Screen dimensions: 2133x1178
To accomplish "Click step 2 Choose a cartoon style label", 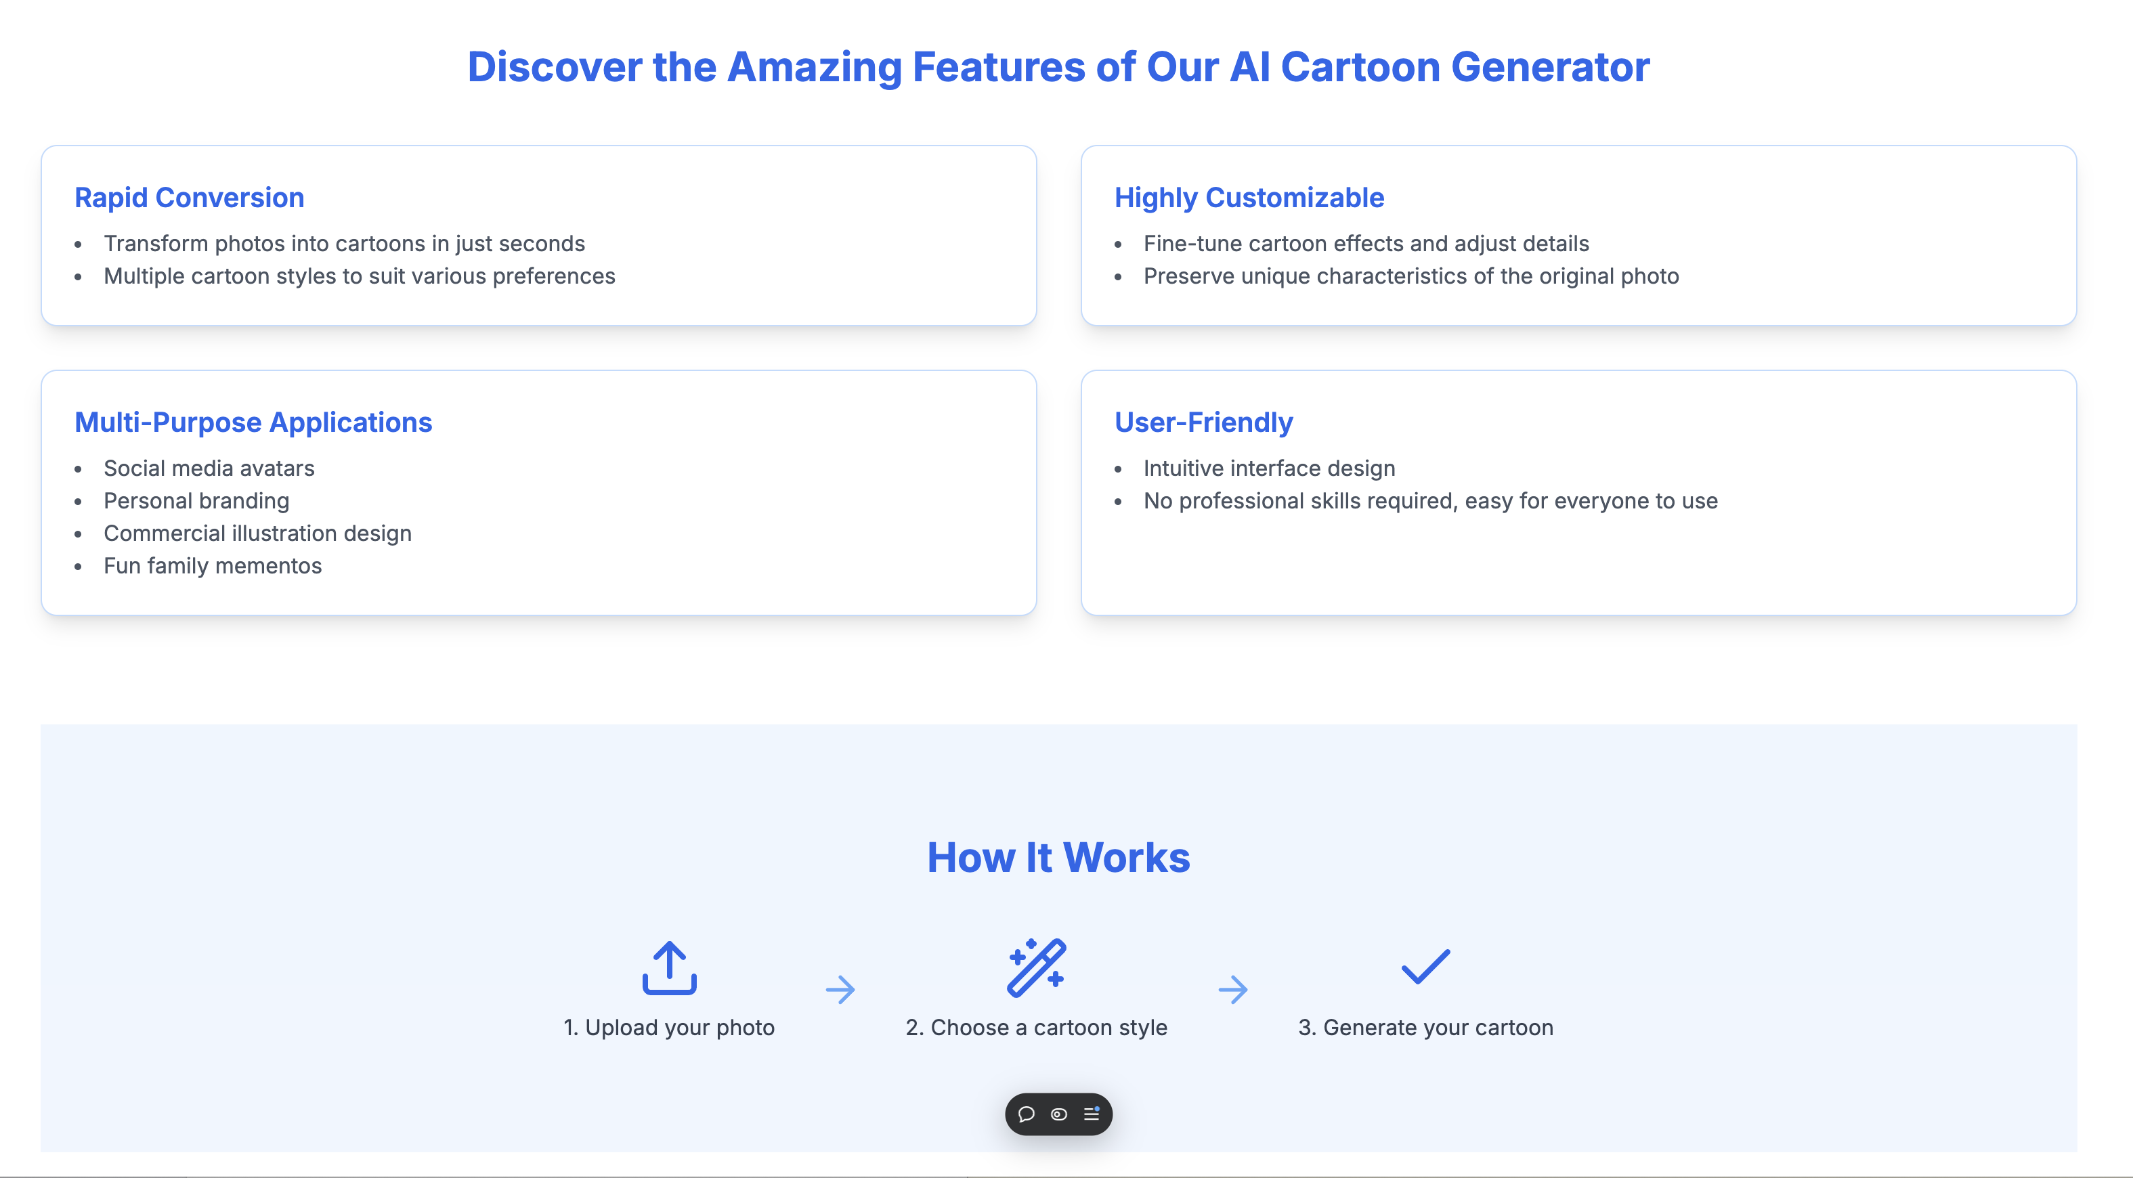I will pos(1037,1027).
